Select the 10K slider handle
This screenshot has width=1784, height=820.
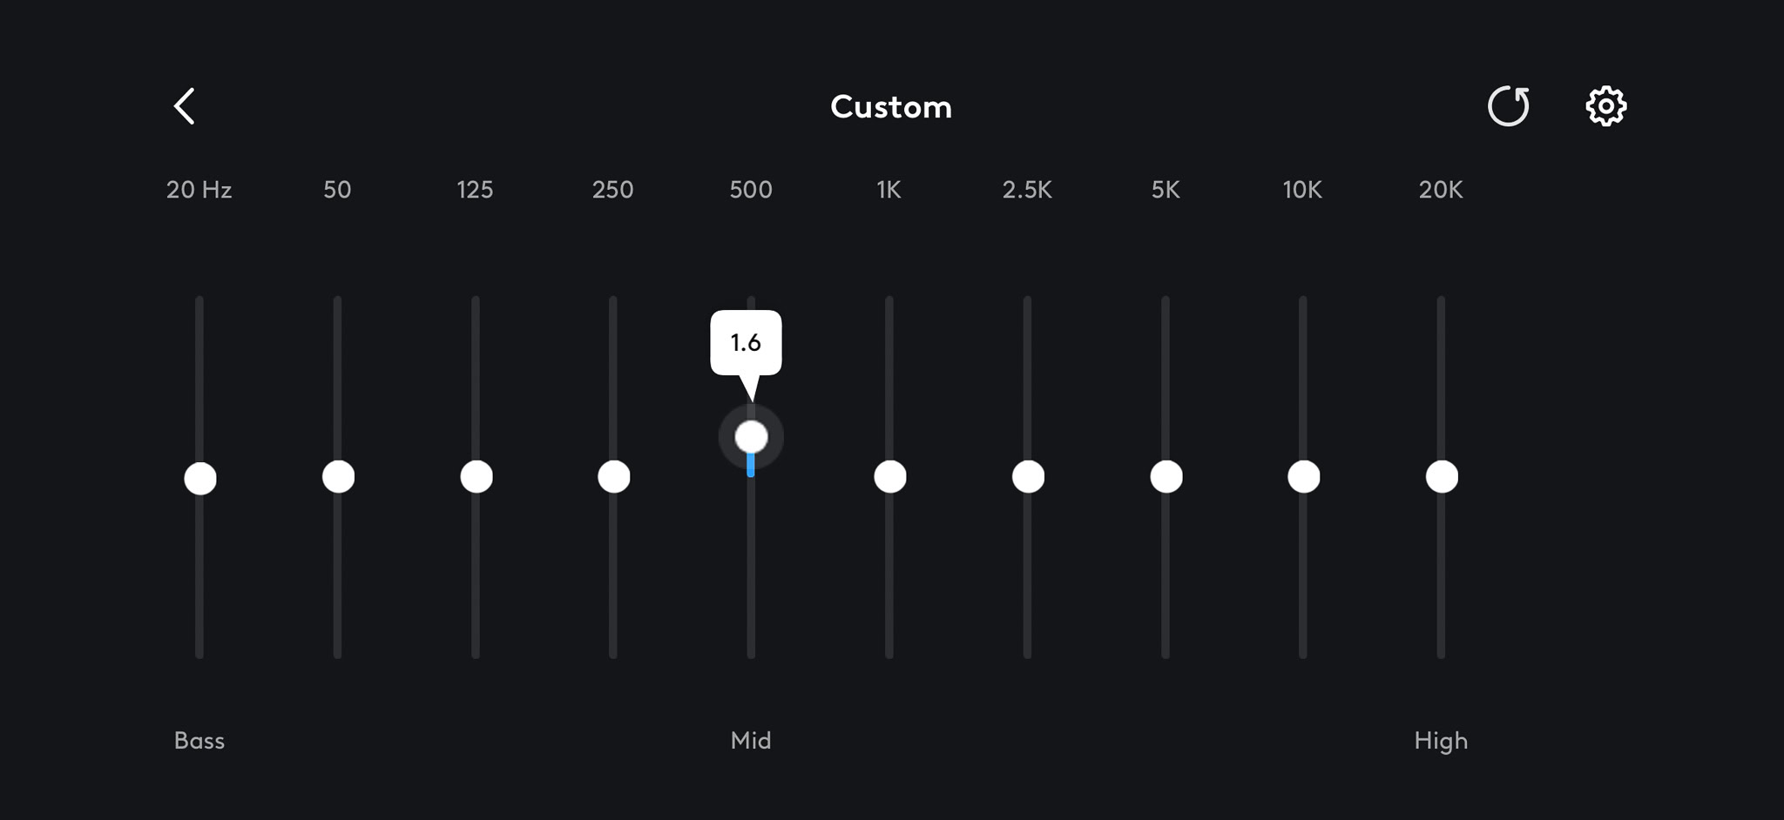1303,477
